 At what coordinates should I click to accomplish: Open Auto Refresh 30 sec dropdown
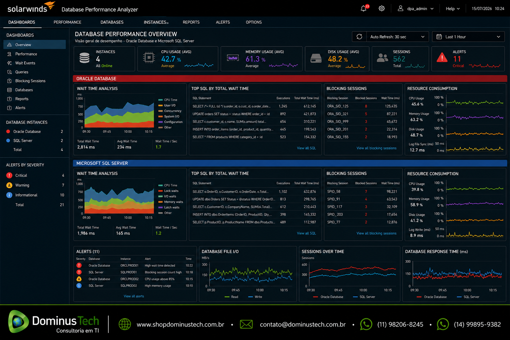pos(397,37)
